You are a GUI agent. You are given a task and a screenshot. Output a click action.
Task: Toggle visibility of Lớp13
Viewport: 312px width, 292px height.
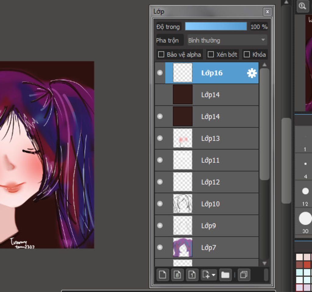point(160,138)
